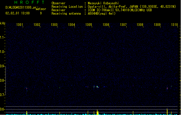Screen dimensions: 181x115
Task: Click the HROFFT title text
Action: pyautogui.click(x=29, y=2)
